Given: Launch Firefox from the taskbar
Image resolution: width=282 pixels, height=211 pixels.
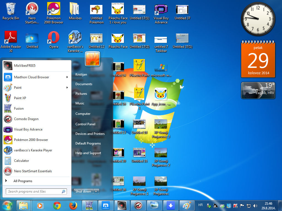Looking at the screenshot, I should pos(73,206).
